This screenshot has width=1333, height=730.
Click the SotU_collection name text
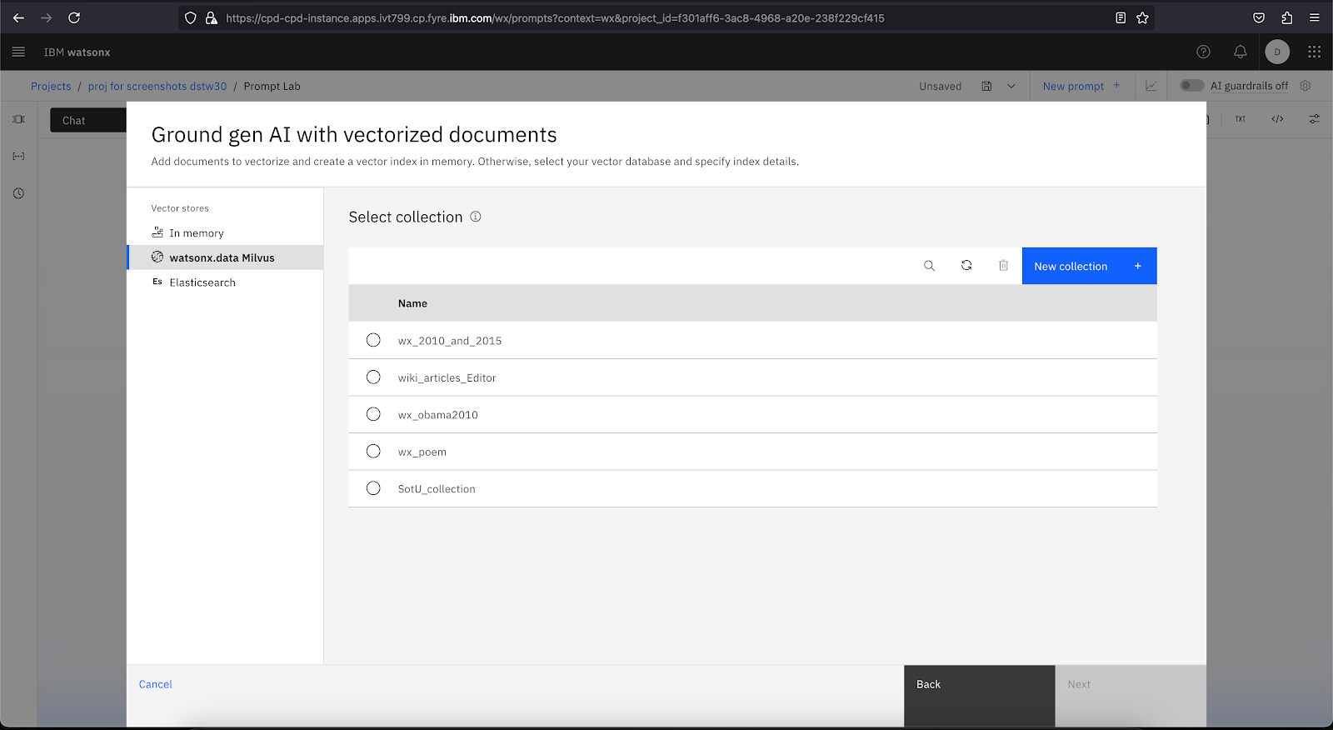tap(437, 489)
